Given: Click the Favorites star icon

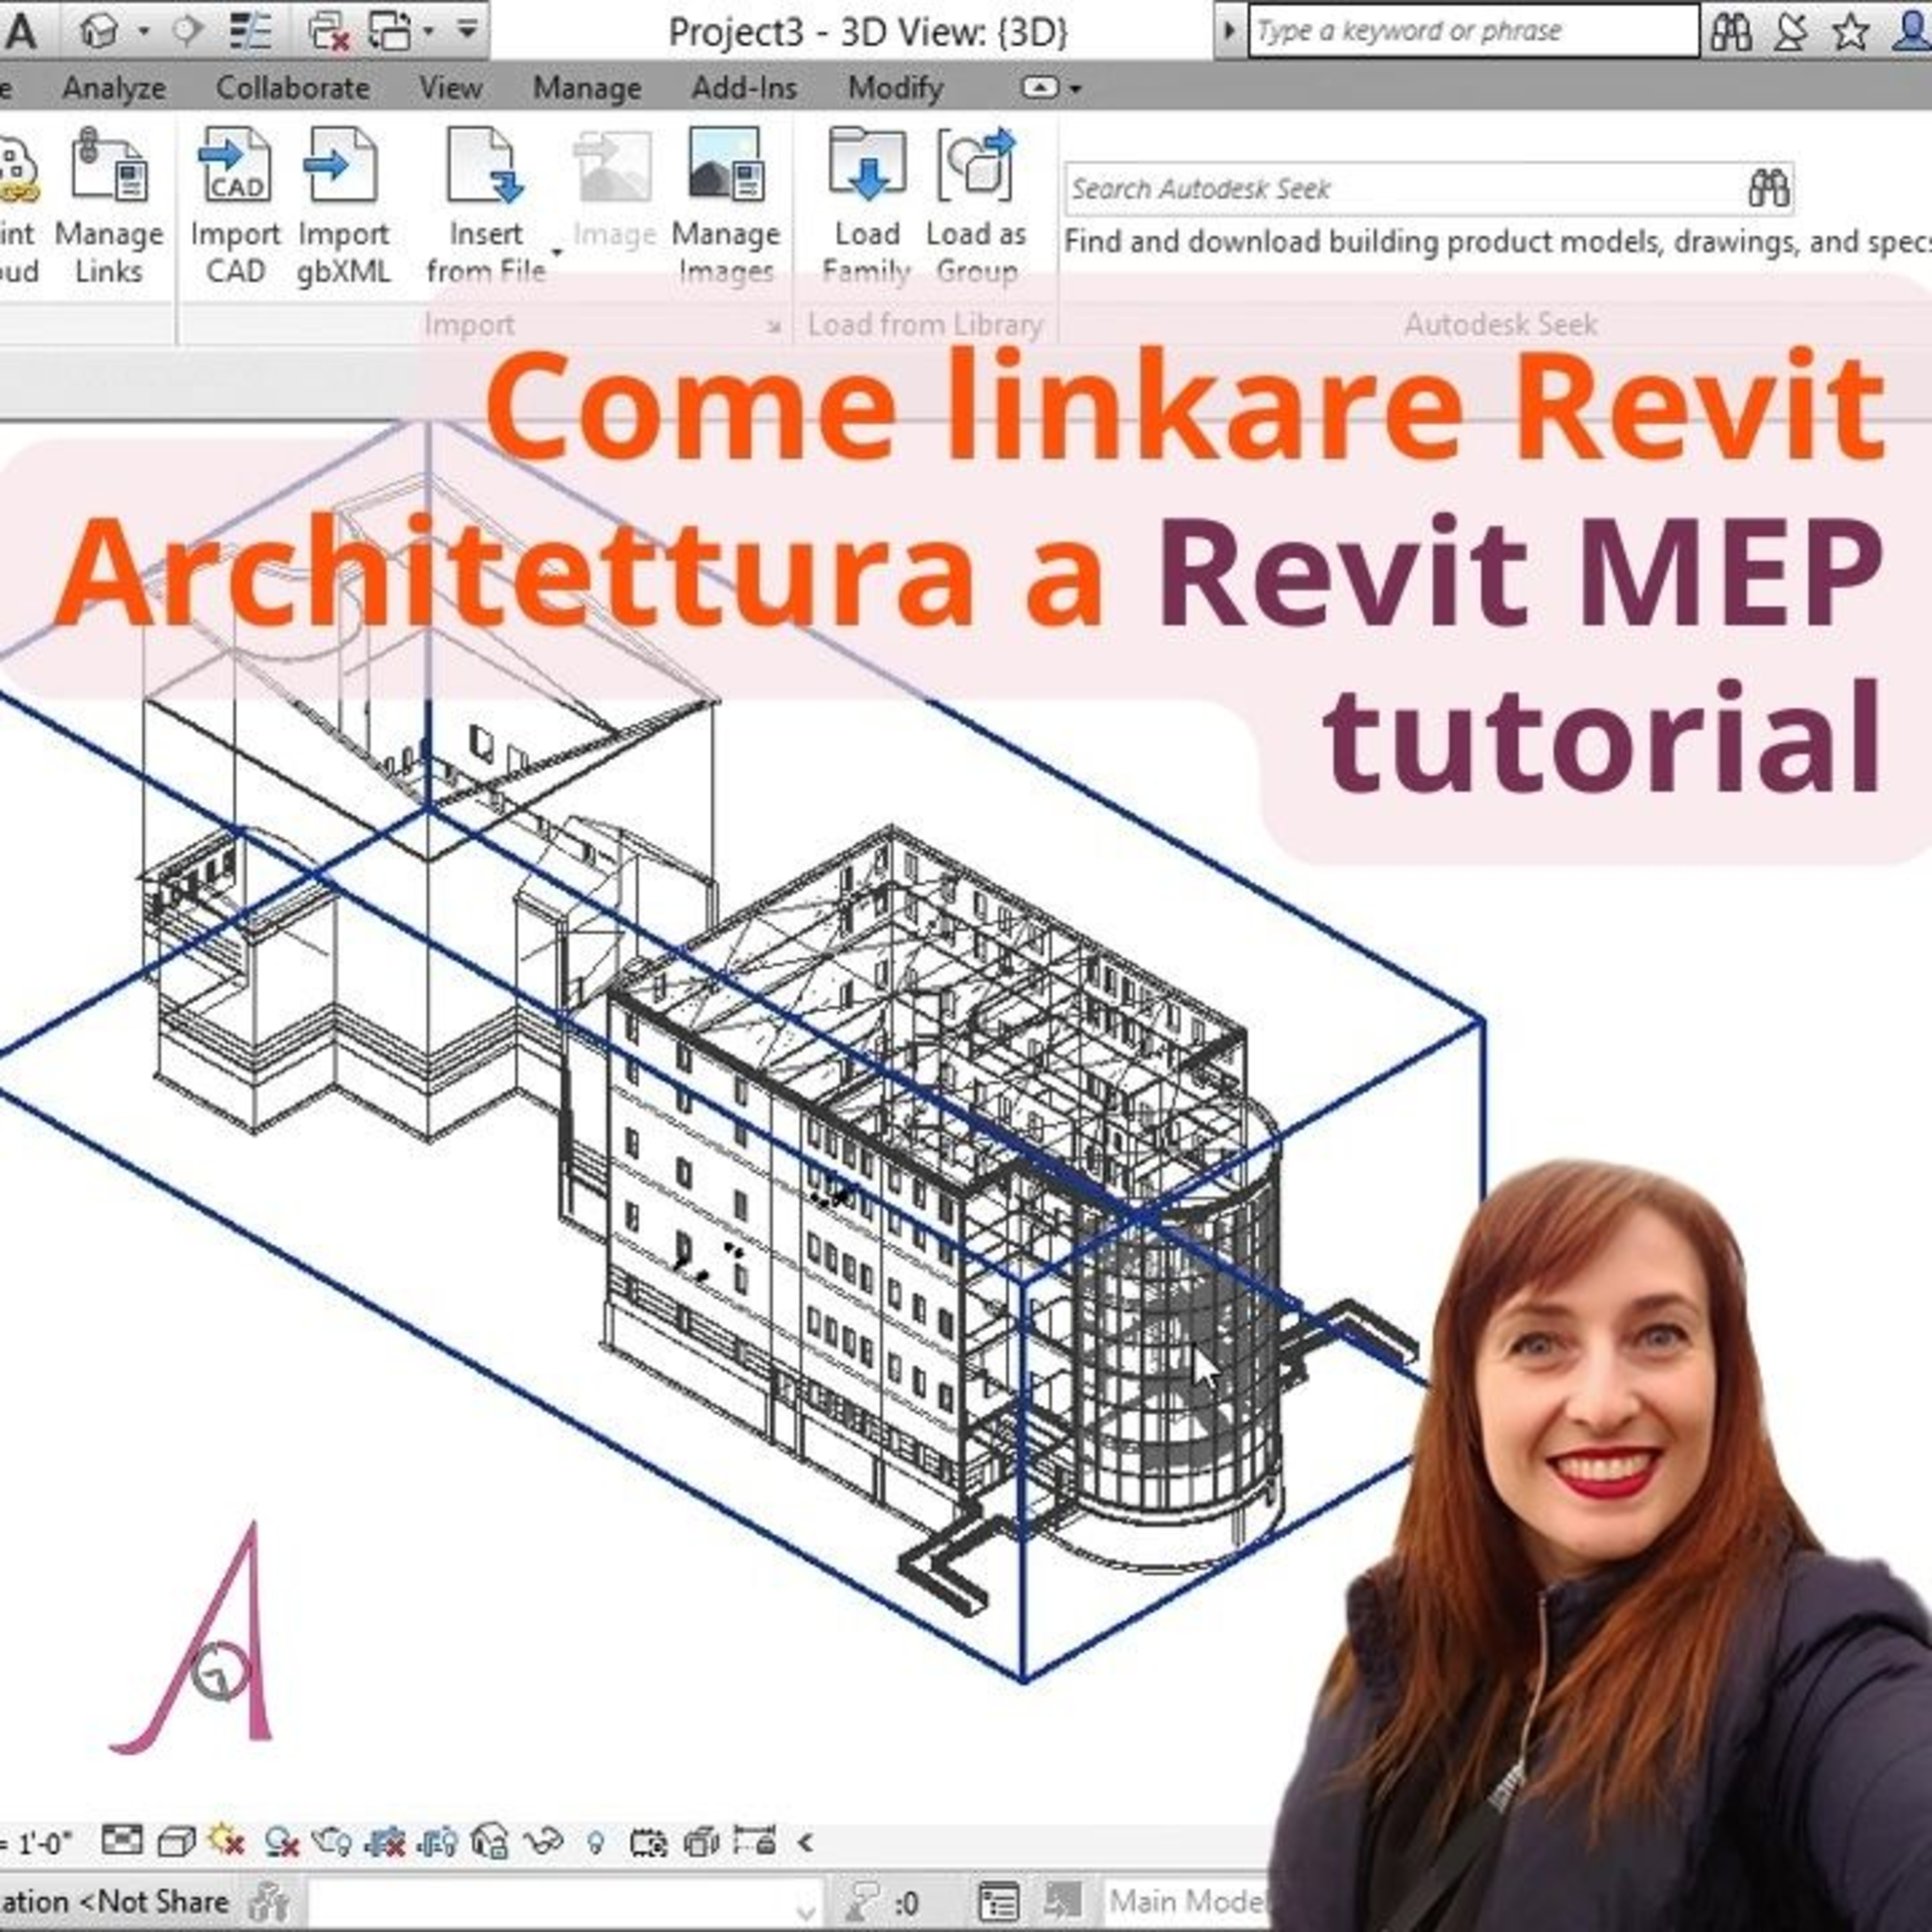Looking at the screenshot, I should [x=1851, y=32].
